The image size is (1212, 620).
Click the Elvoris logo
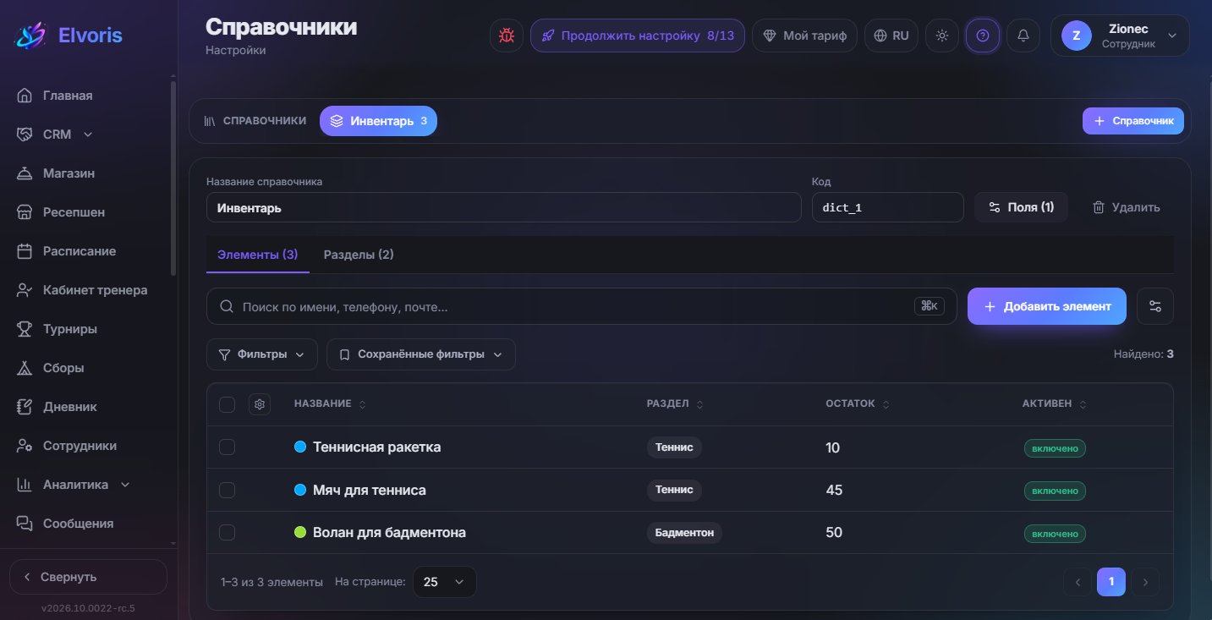click(x=69, y=36)
